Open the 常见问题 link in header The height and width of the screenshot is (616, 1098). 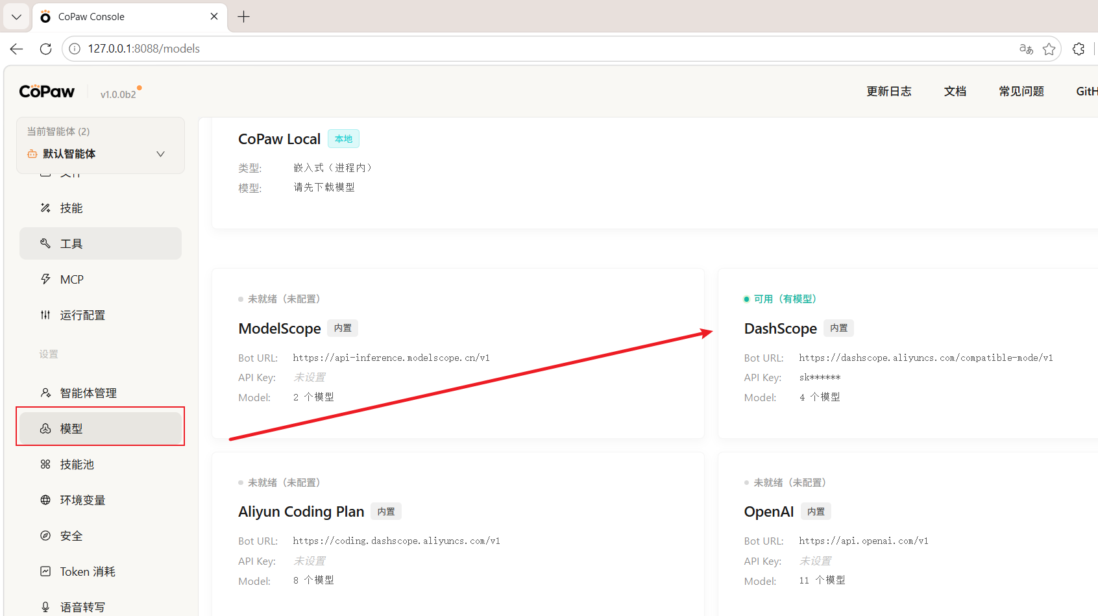[1021, 92]
